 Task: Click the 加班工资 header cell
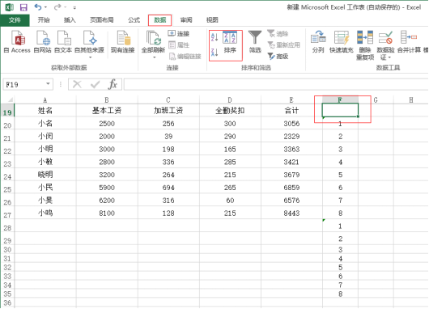[168, 110]
